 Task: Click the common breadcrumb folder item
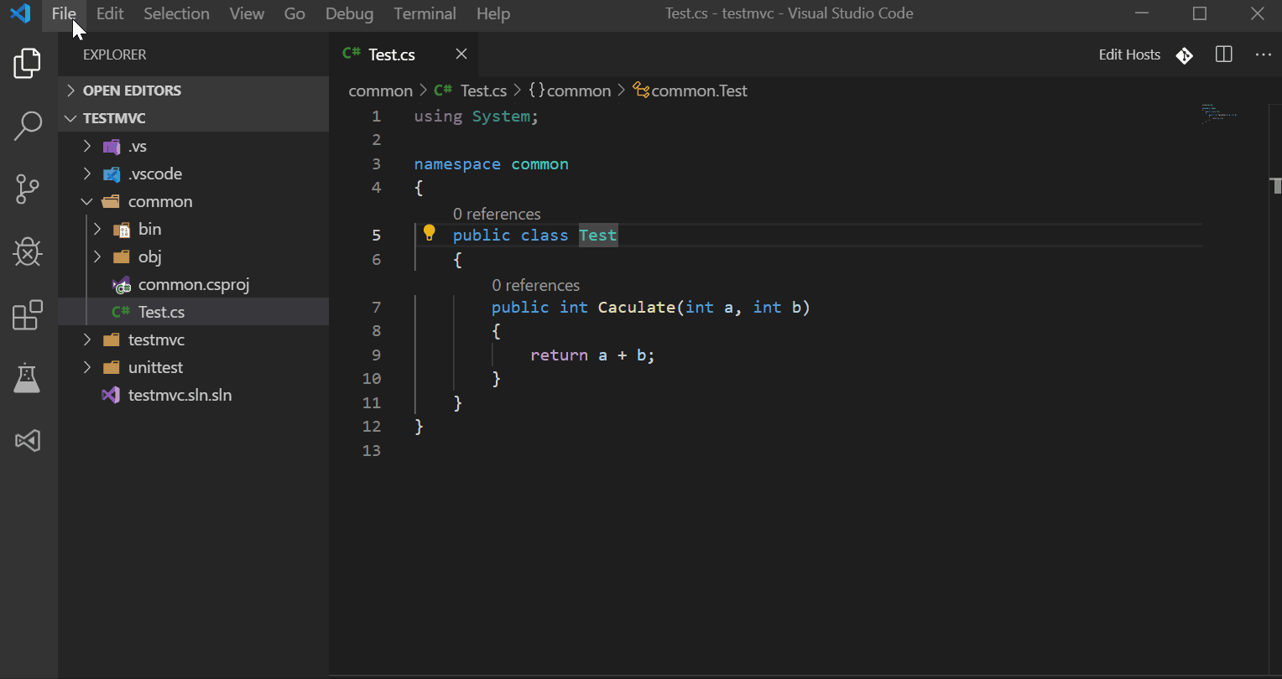381,91
